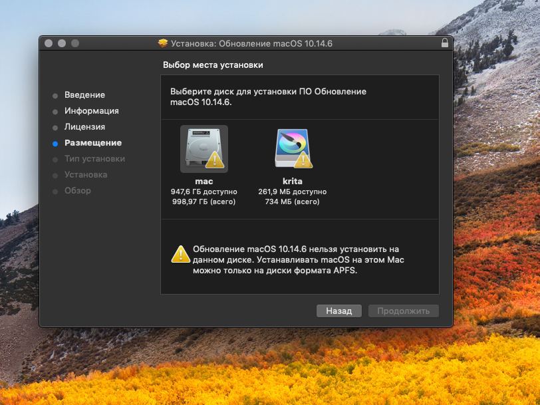
Task: Click the mac disk name label
Action: [x=204, y=181]
